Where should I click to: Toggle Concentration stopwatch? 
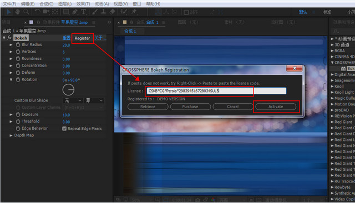[18, 65]
